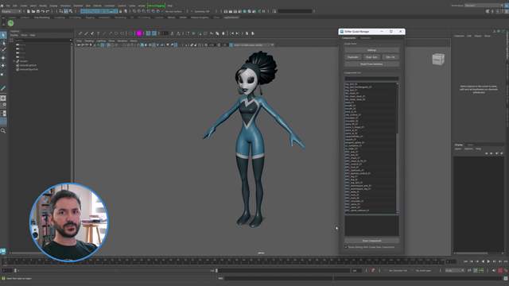Viewport: 509px width, 286px height.
Task: Activate the Rotate tool in toolbox
Action: point(3,65)
